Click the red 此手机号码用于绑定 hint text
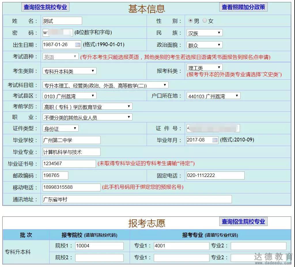This screenshot has height=267, width=295. pyautogui.click(x=143, y=187)
